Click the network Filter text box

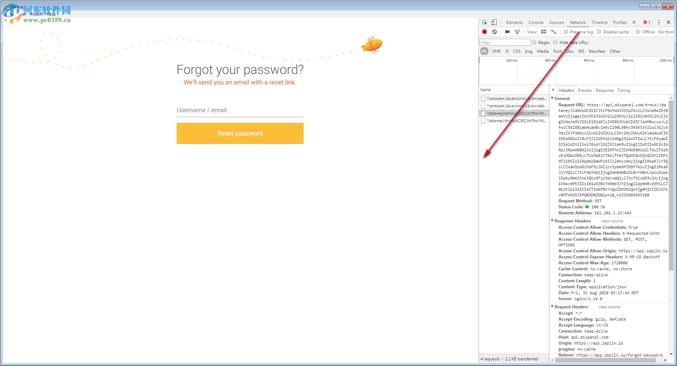pyautogui.click(x=505, y=43)
